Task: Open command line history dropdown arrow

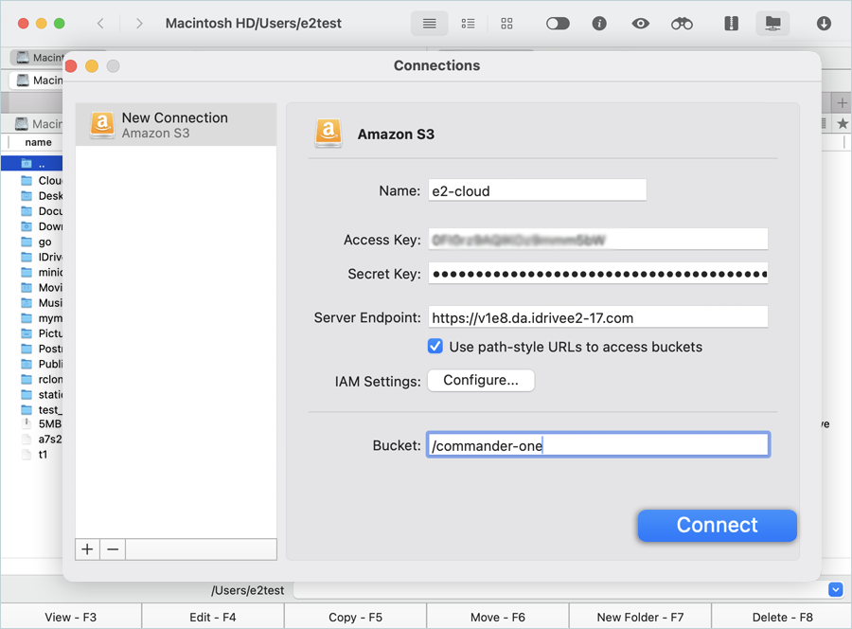Action: click(836, 589)
